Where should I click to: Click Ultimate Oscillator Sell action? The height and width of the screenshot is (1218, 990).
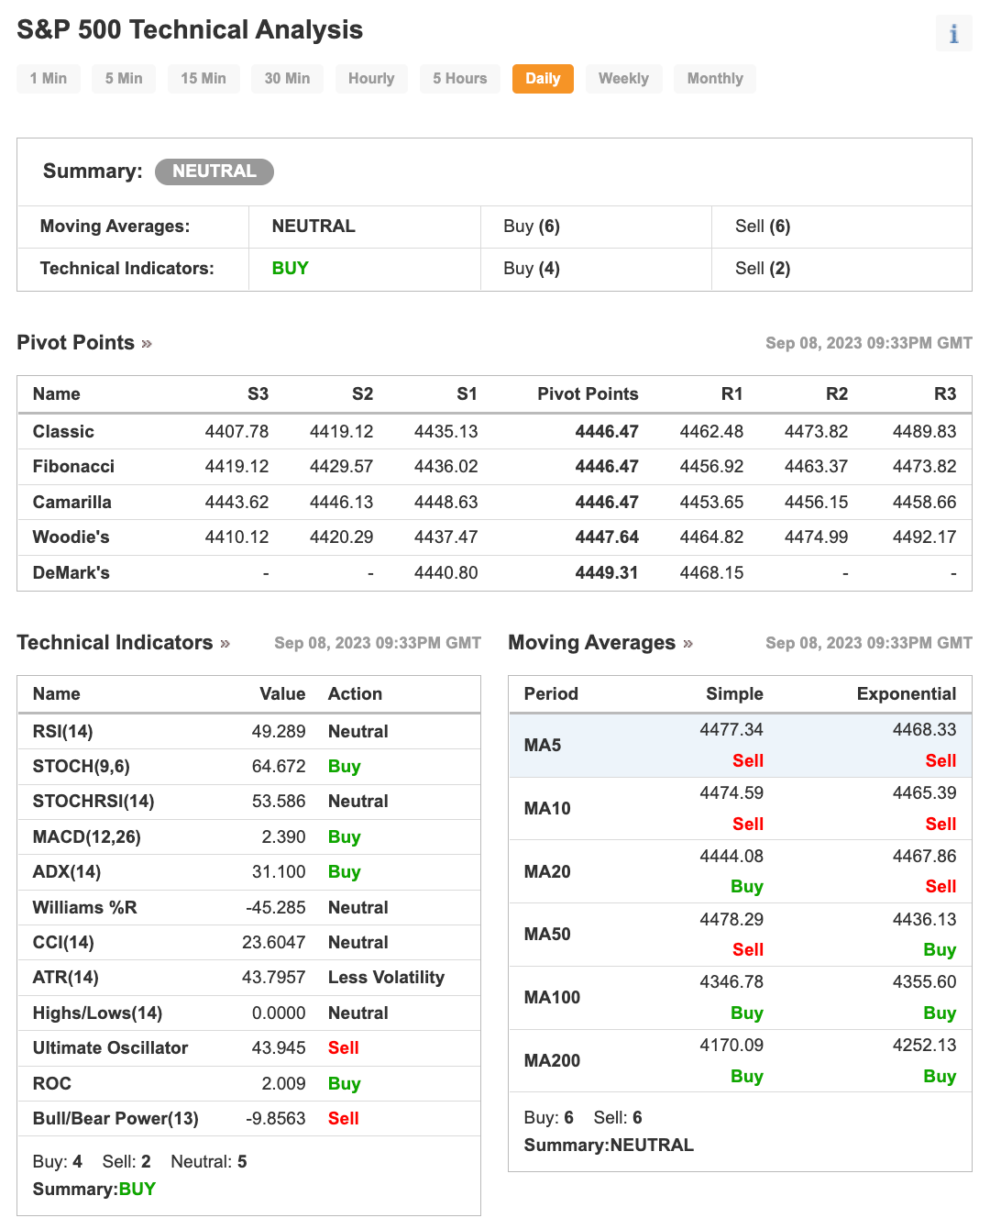(x=344, y=1048)
